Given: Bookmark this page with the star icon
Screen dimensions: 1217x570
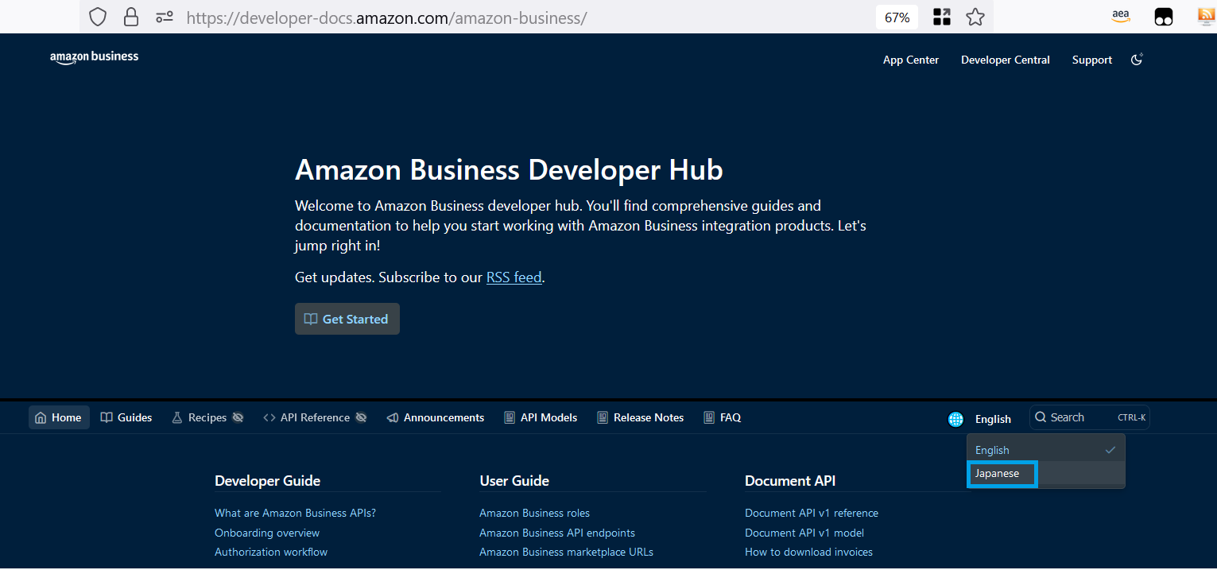Looking at the screenshot, I should (975, 17).
